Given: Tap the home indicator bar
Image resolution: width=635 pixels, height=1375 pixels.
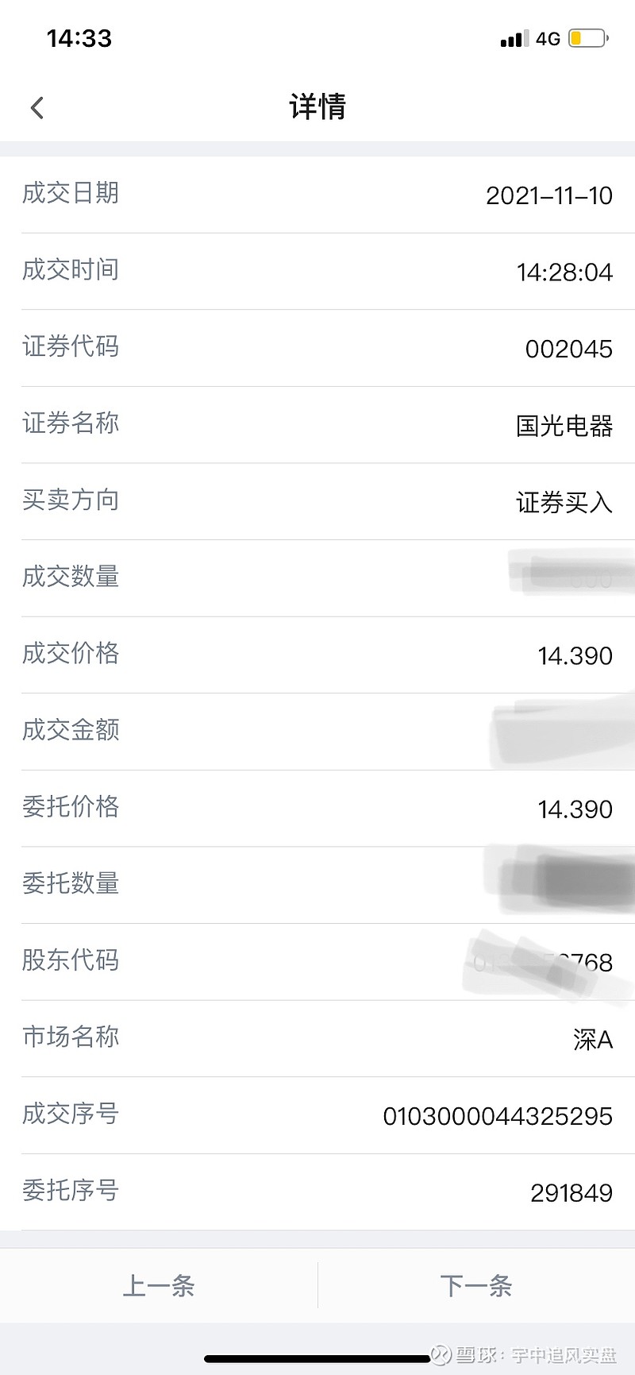Looking at the screenshot, I should coord(317,1359).
